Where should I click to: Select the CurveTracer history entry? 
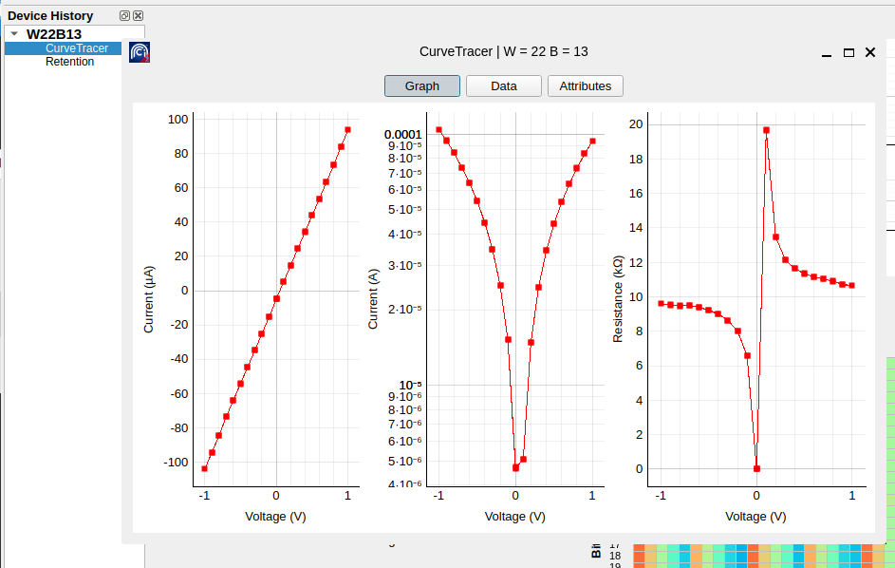point(77,48)
